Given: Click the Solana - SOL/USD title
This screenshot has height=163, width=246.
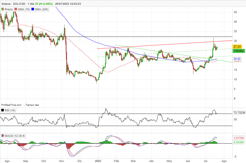Looking at the screenshot, I should click(13, 4).
